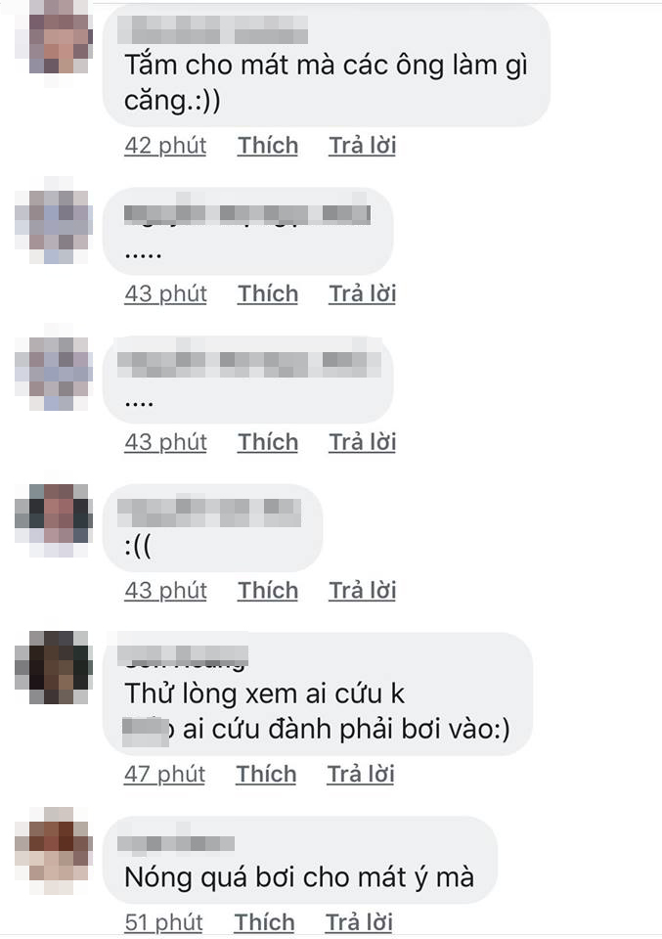Click Trả lời on the five-dot '.....' comment
This screenshot has width=662, height=939.
[x=362, y=294]
